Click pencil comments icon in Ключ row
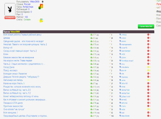 (x=110, y=54)
